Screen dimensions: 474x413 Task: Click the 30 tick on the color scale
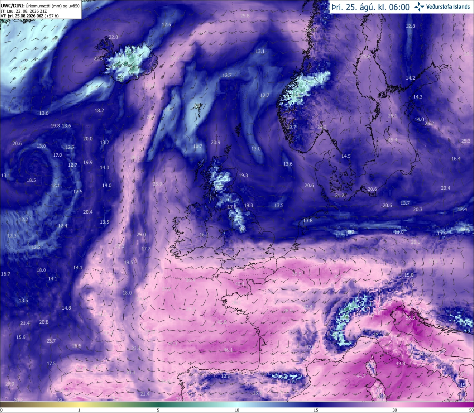click(395, 410)
